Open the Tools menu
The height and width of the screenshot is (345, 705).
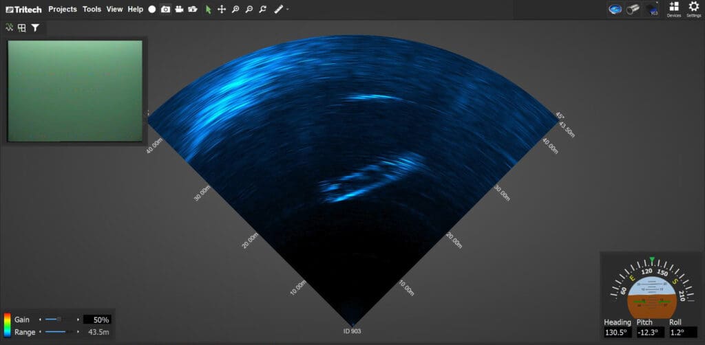tap(92, 10)
